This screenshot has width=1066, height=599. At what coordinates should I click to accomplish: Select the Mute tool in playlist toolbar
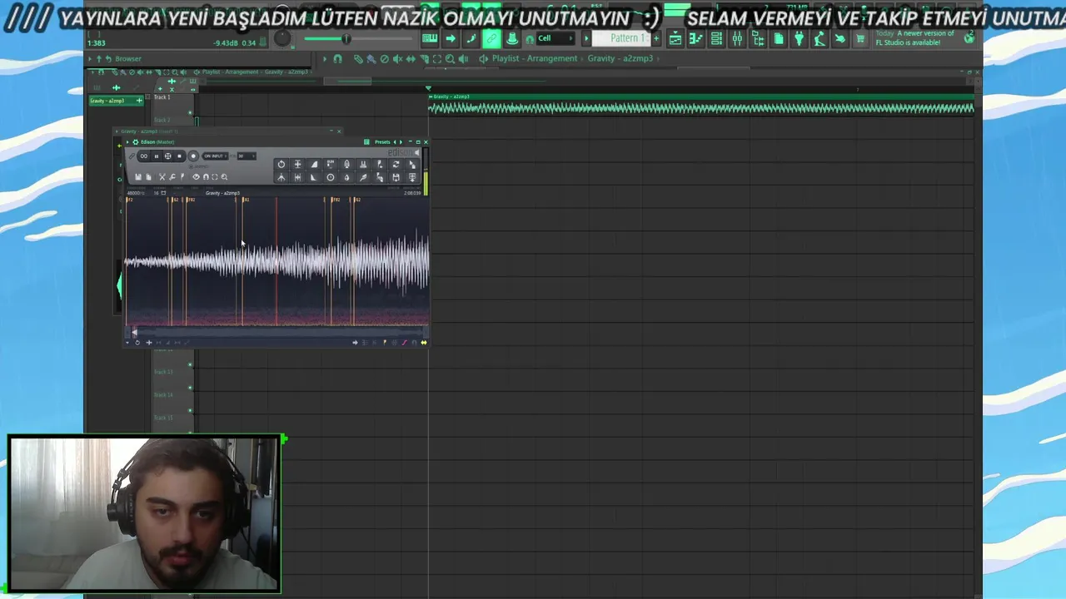tap(397, 59)
